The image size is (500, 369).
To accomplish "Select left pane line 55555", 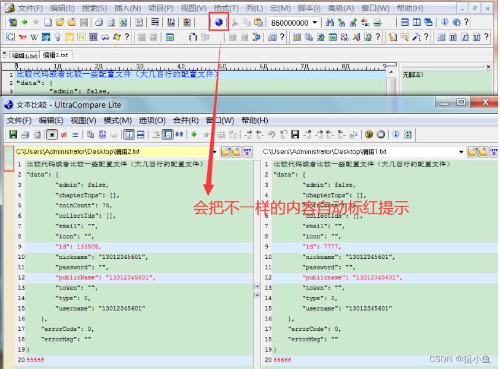I will pos(139,360).
